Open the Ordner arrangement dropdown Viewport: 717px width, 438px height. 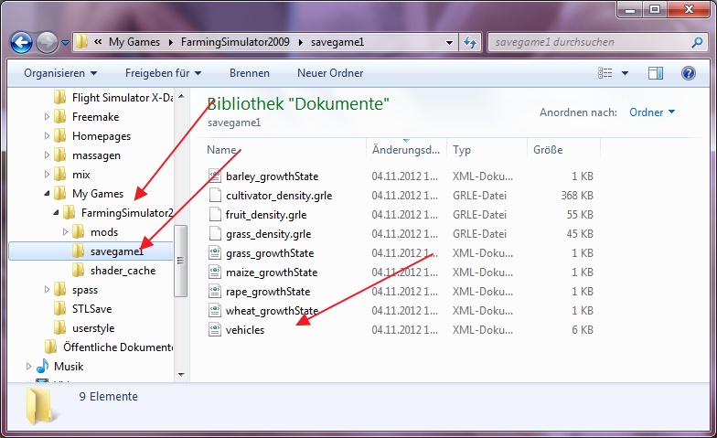point(652,112)
